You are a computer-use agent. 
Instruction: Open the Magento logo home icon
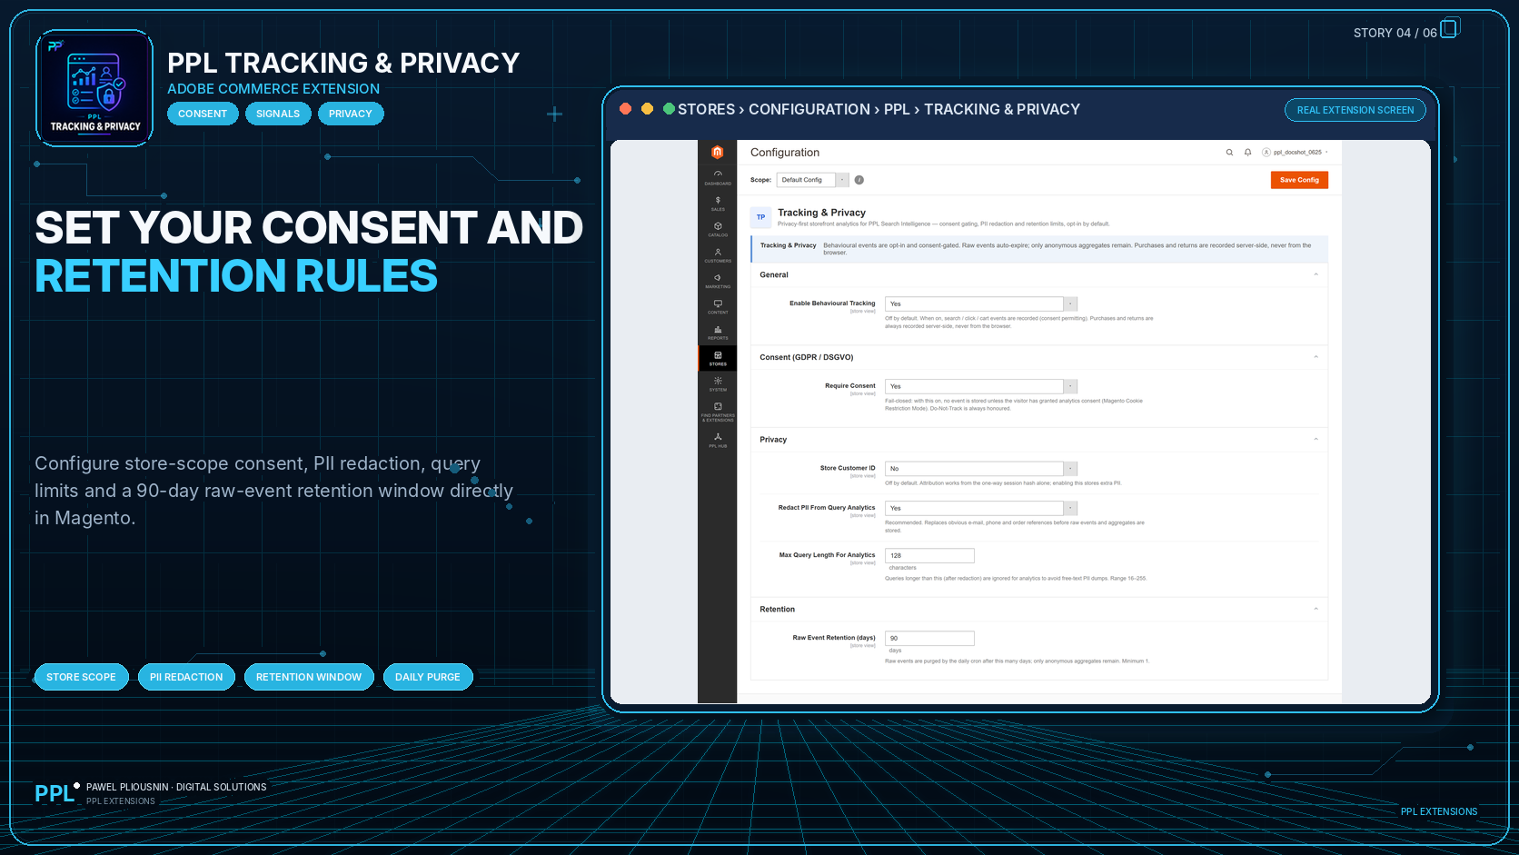tap(717, 153)
